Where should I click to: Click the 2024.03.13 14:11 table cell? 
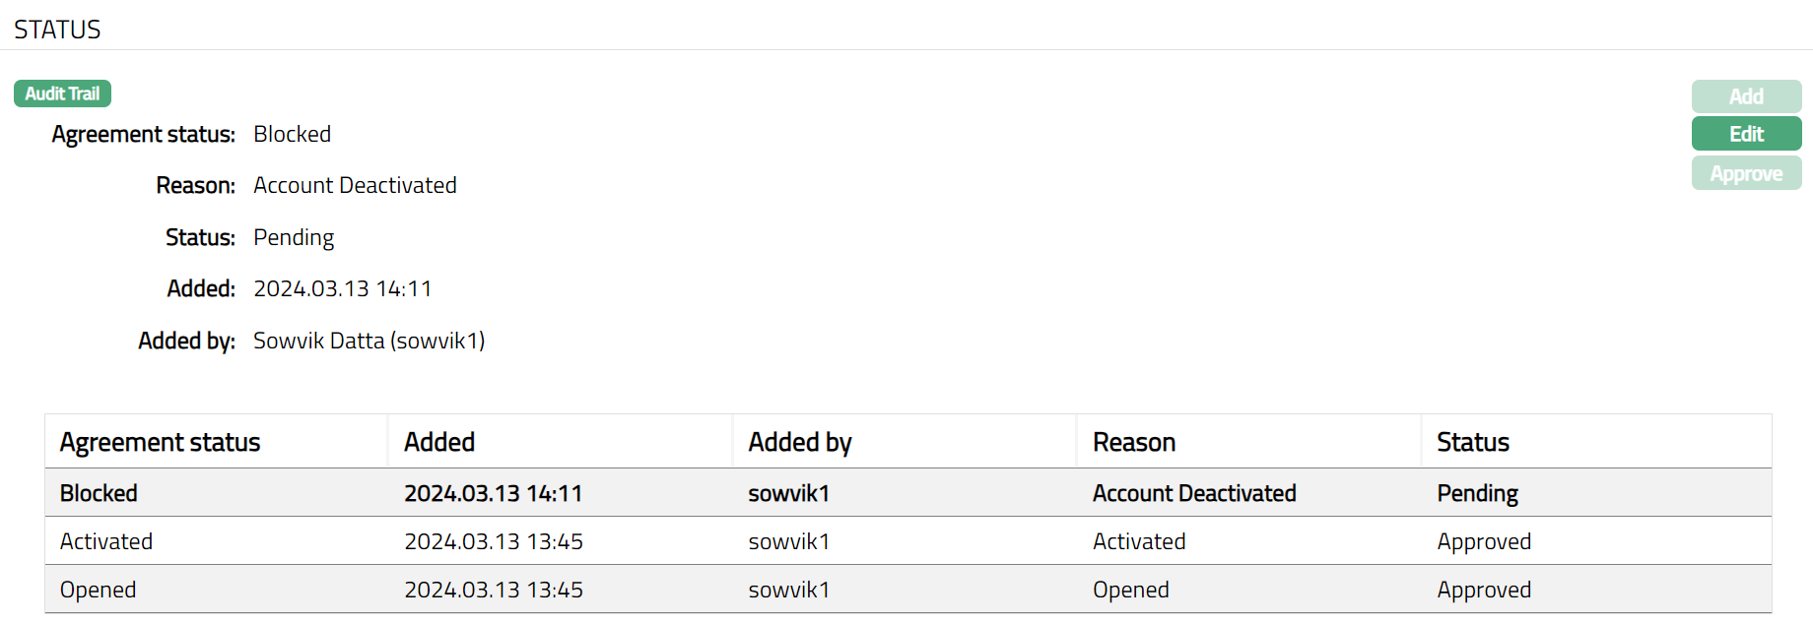click(x=493, y=493)
